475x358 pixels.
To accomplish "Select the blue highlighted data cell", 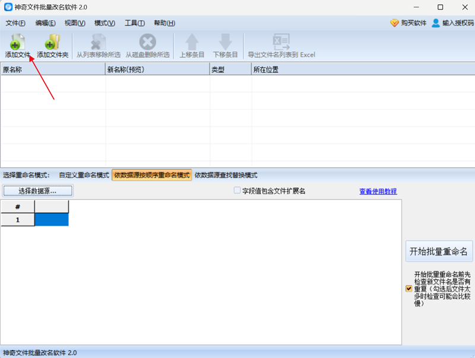I will [52, 220].
